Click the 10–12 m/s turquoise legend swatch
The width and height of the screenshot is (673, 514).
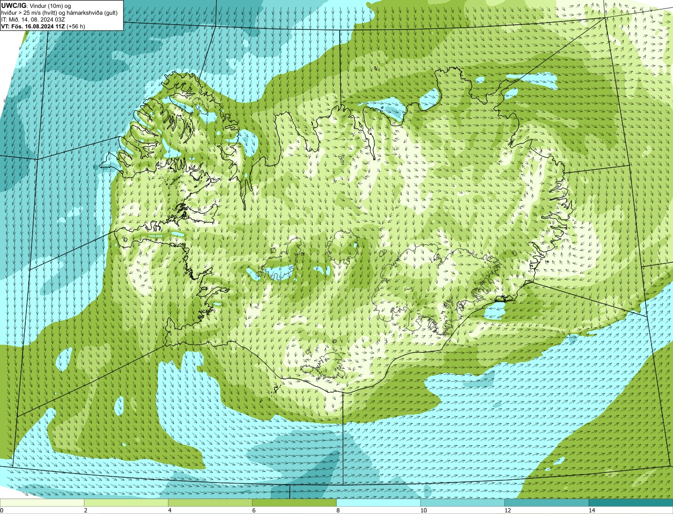(463, 502)
